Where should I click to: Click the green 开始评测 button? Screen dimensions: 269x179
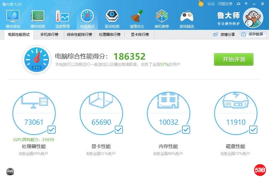click(233, 59)
